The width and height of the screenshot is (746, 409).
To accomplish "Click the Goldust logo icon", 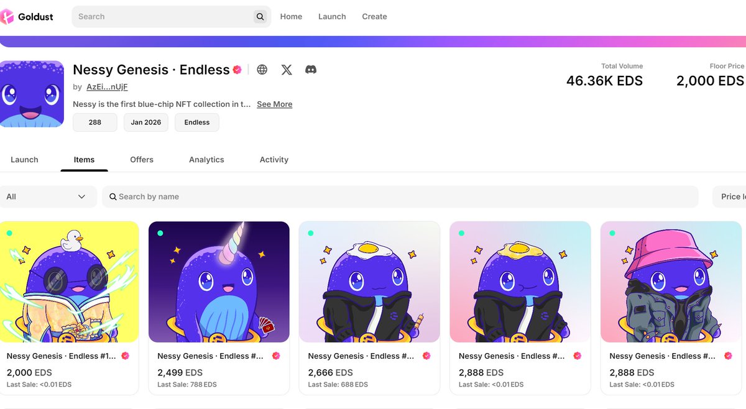I will tap(6, 17).
